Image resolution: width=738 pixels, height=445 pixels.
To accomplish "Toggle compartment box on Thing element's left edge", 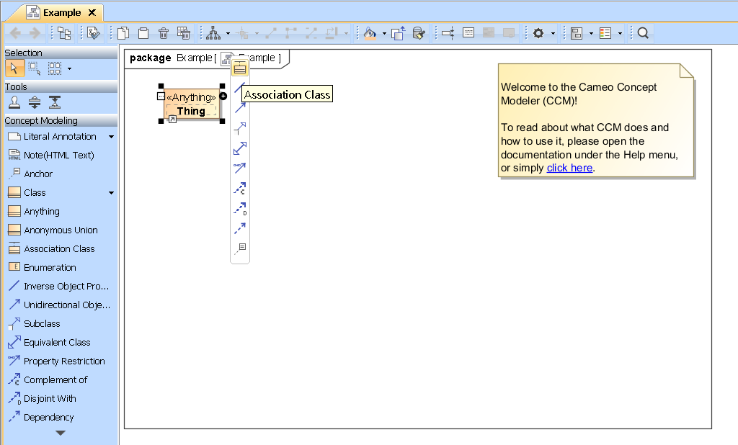I will (161, 96).
